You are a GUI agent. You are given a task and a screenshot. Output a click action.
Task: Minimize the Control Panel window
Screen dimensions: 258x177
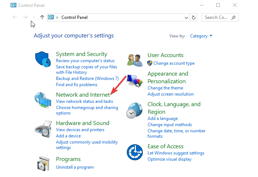[202, 5]
